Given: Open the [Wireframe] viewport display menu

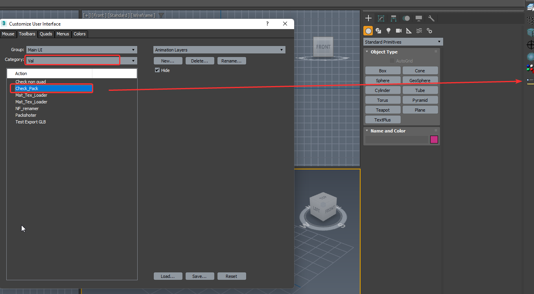Looking at the screenshot, I should 143,15.
